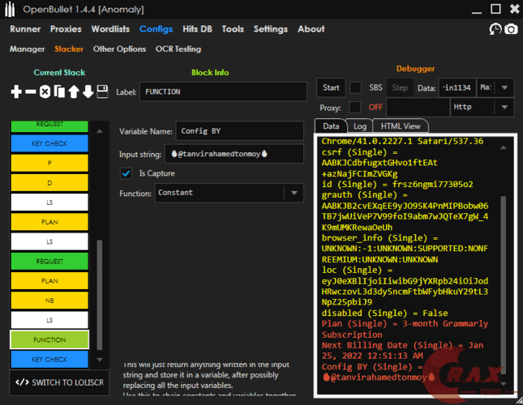Click the stack list scrollbar down arrow
This screenshot has height=405, width=523.
click(x=101, y=360)
